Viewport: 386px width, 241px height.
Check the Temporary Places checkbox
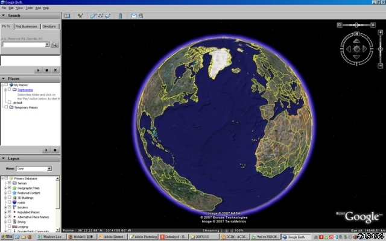click(6, 107)
